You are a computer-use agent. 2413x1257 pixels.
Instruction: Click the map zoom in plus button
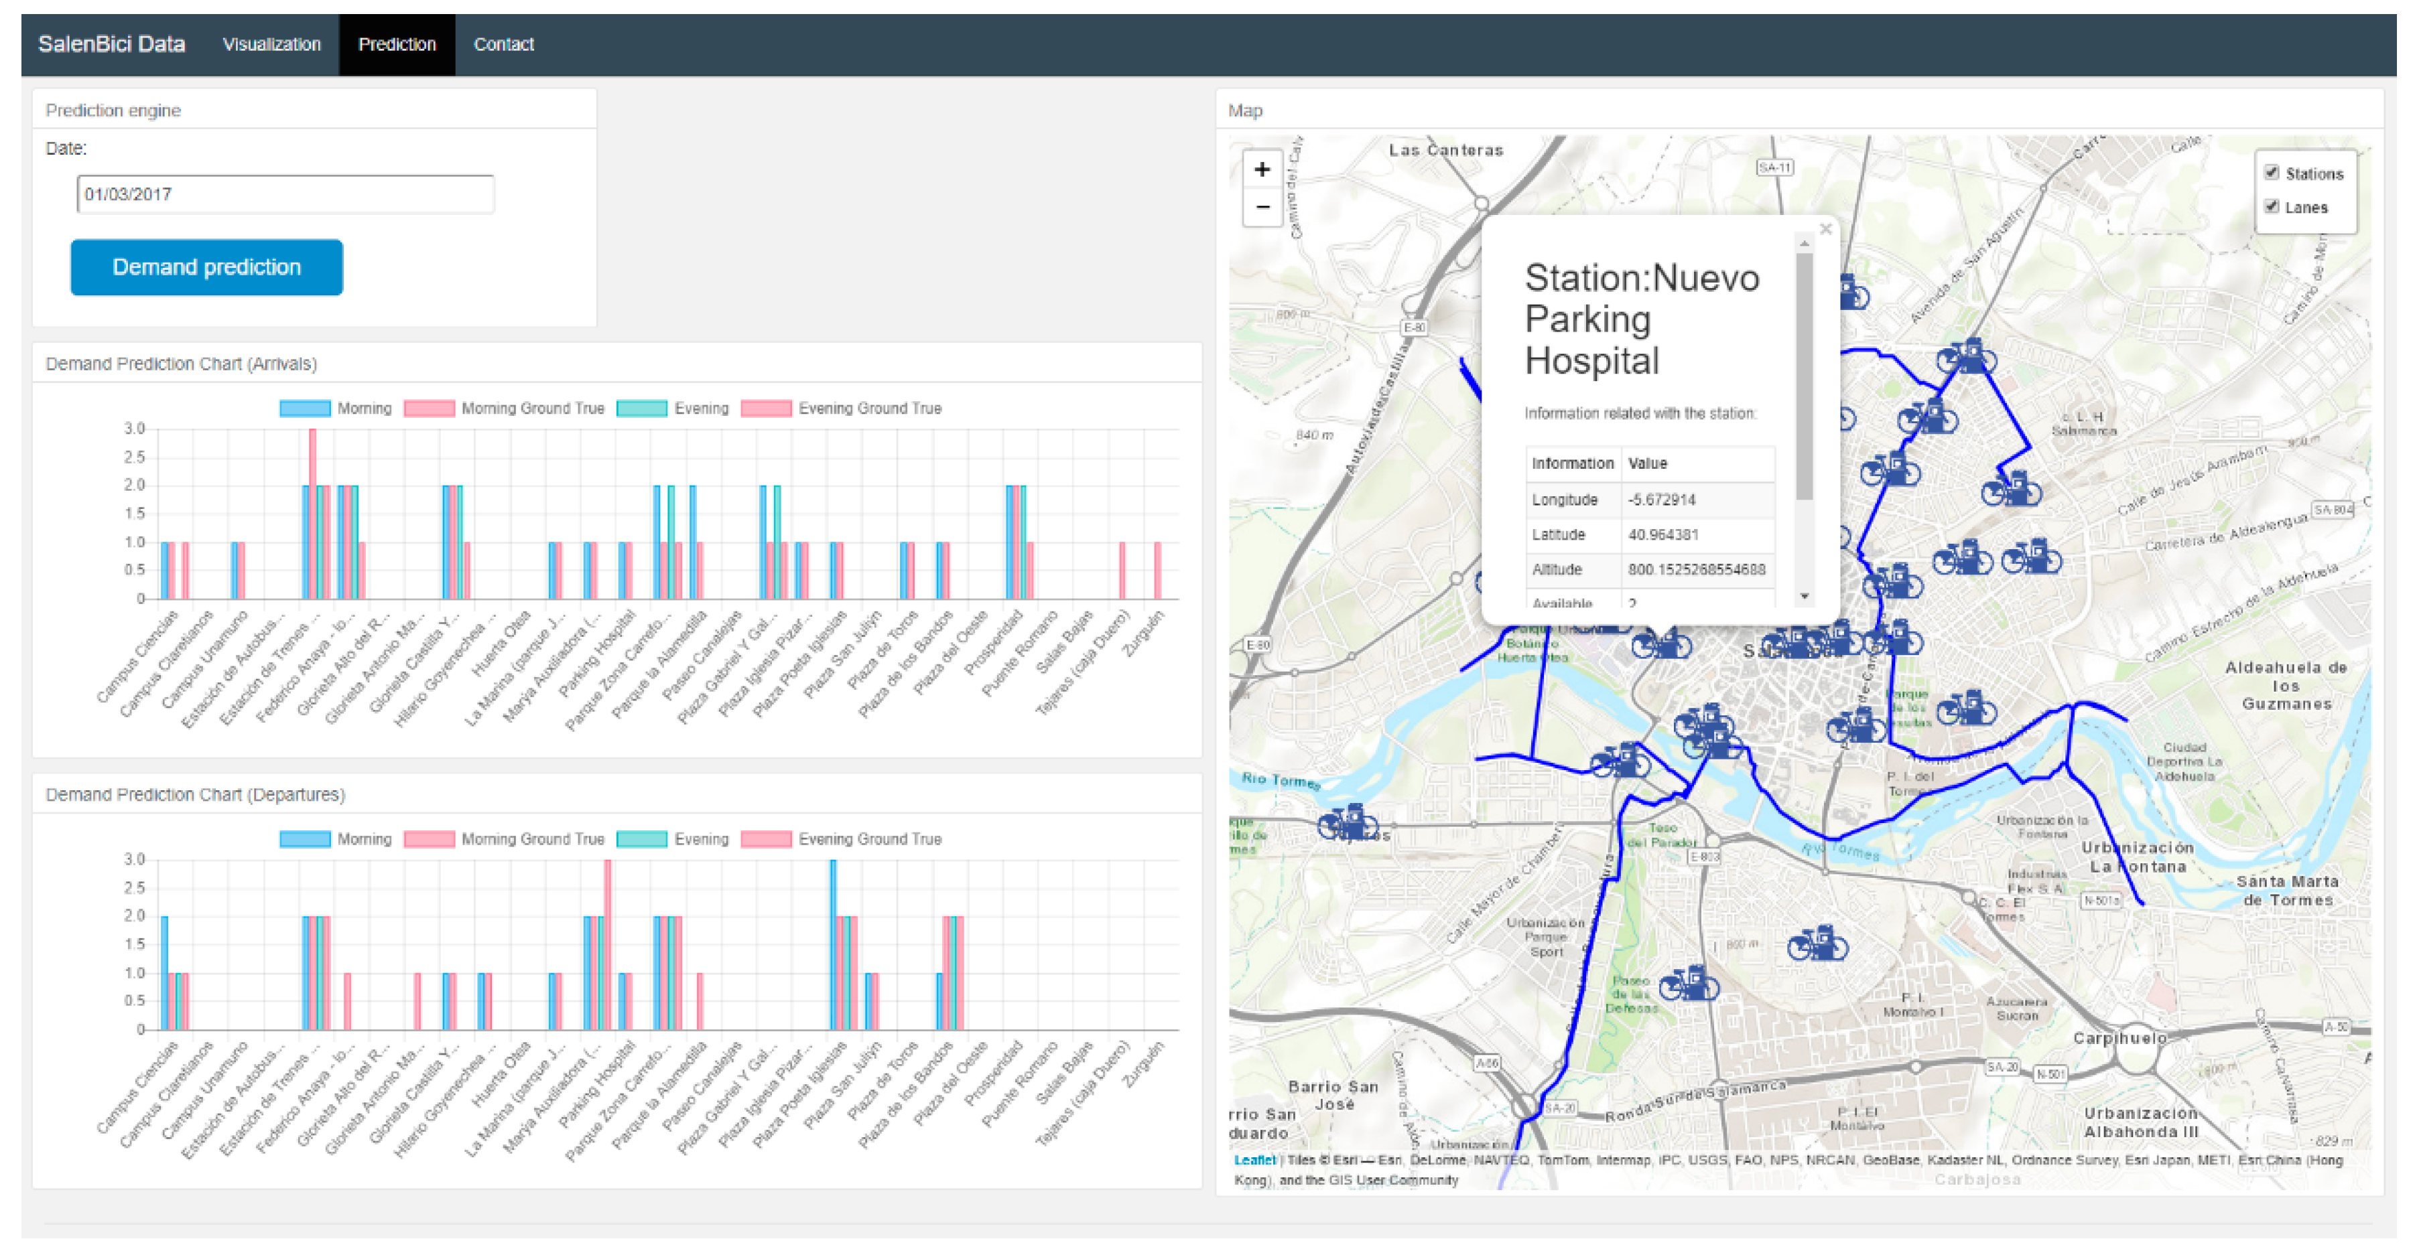(1261, 169)
